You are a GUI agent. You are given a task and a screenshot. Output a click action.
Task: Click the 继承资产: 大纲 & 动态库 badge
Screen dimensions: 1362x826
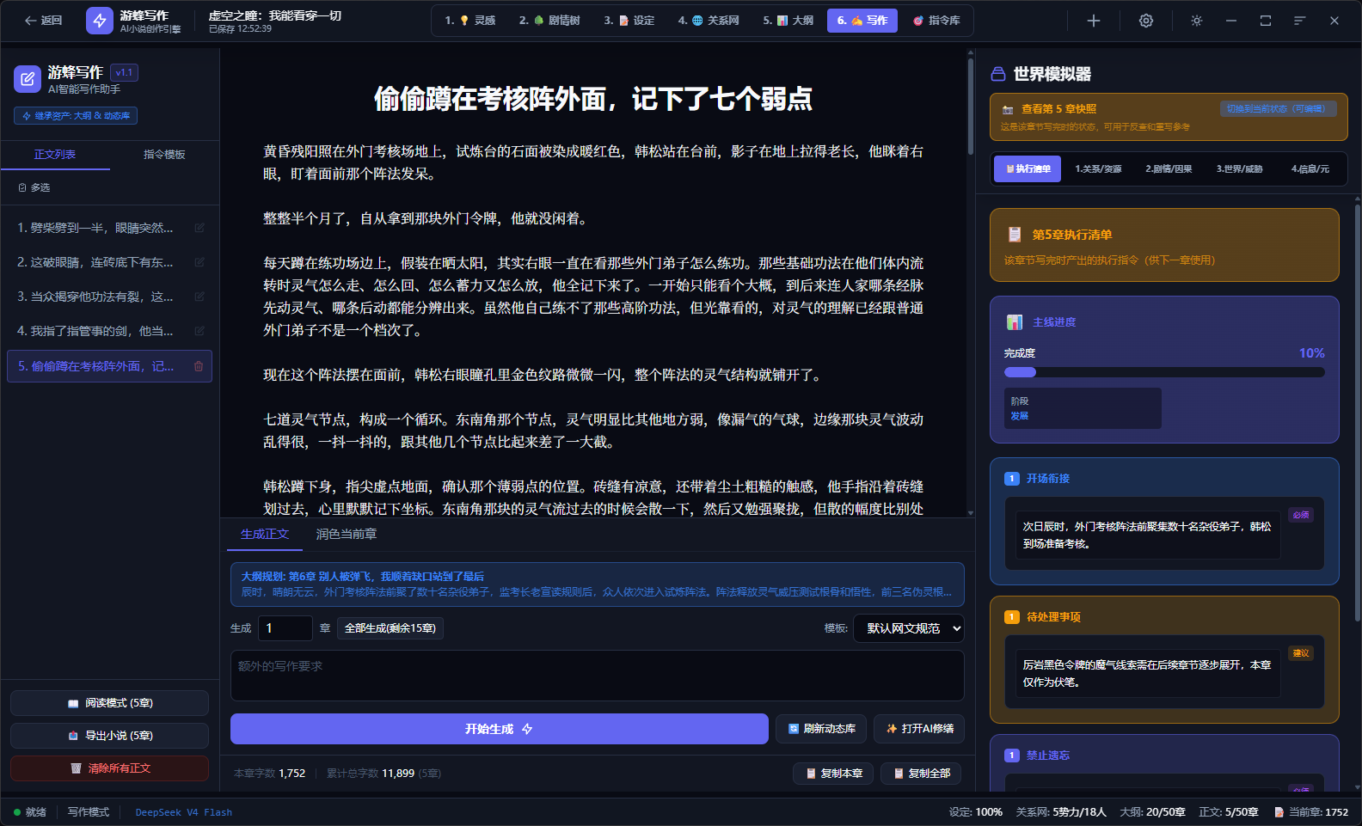[x=76, y=116]
